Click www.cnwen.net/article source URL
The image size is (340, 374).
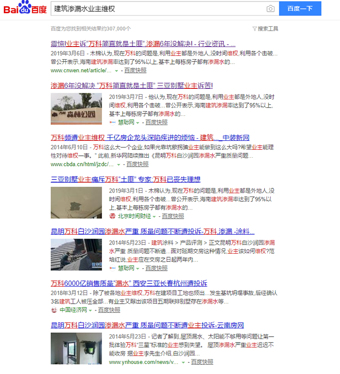81,70
